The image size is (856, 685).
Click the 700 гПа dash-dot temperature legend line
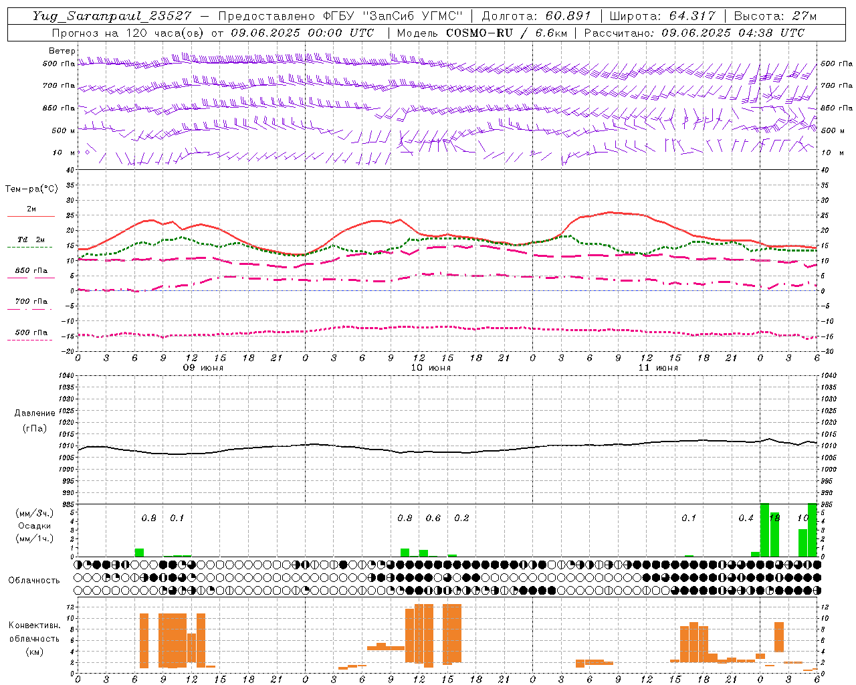click(x=29, y=309)
